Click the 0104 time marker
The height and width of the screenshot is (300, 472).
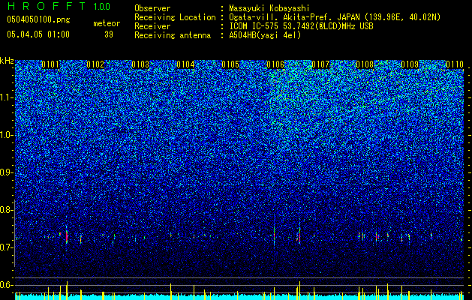point(185,64)
